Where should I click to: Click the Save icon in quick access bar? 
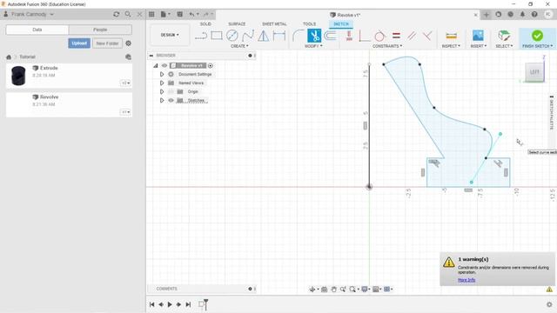[180, 14]
